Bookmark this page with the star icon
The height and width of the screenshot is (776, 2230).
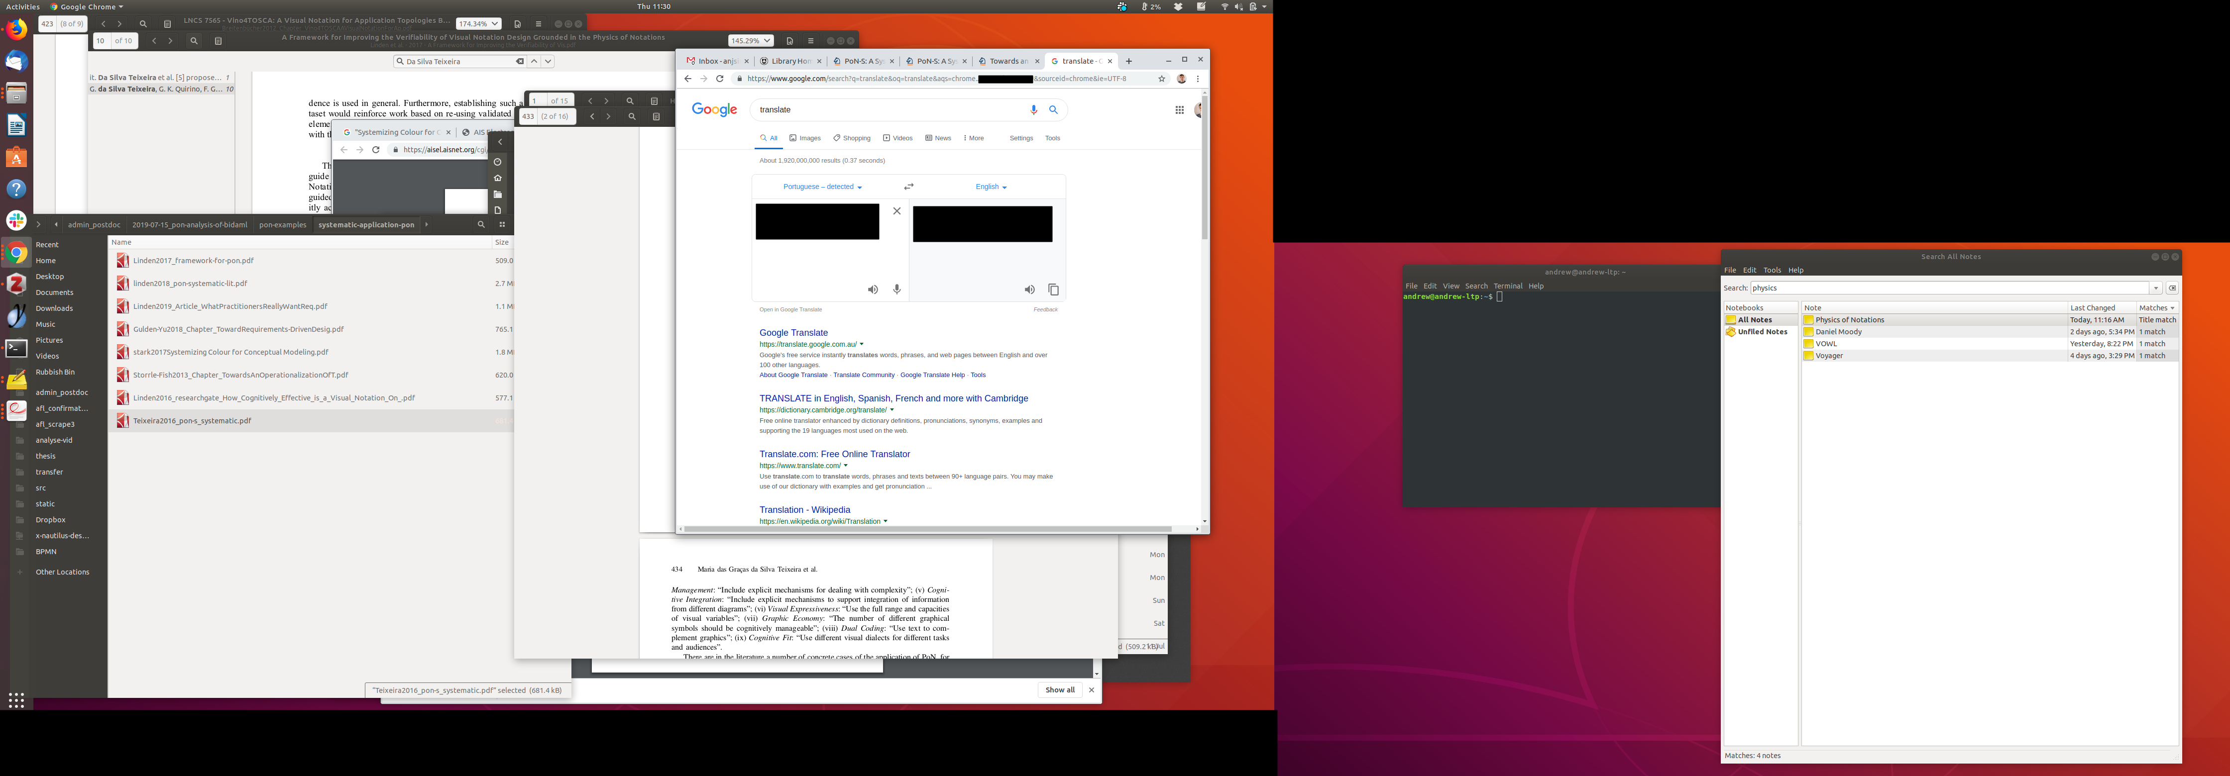coord(1162,79)
